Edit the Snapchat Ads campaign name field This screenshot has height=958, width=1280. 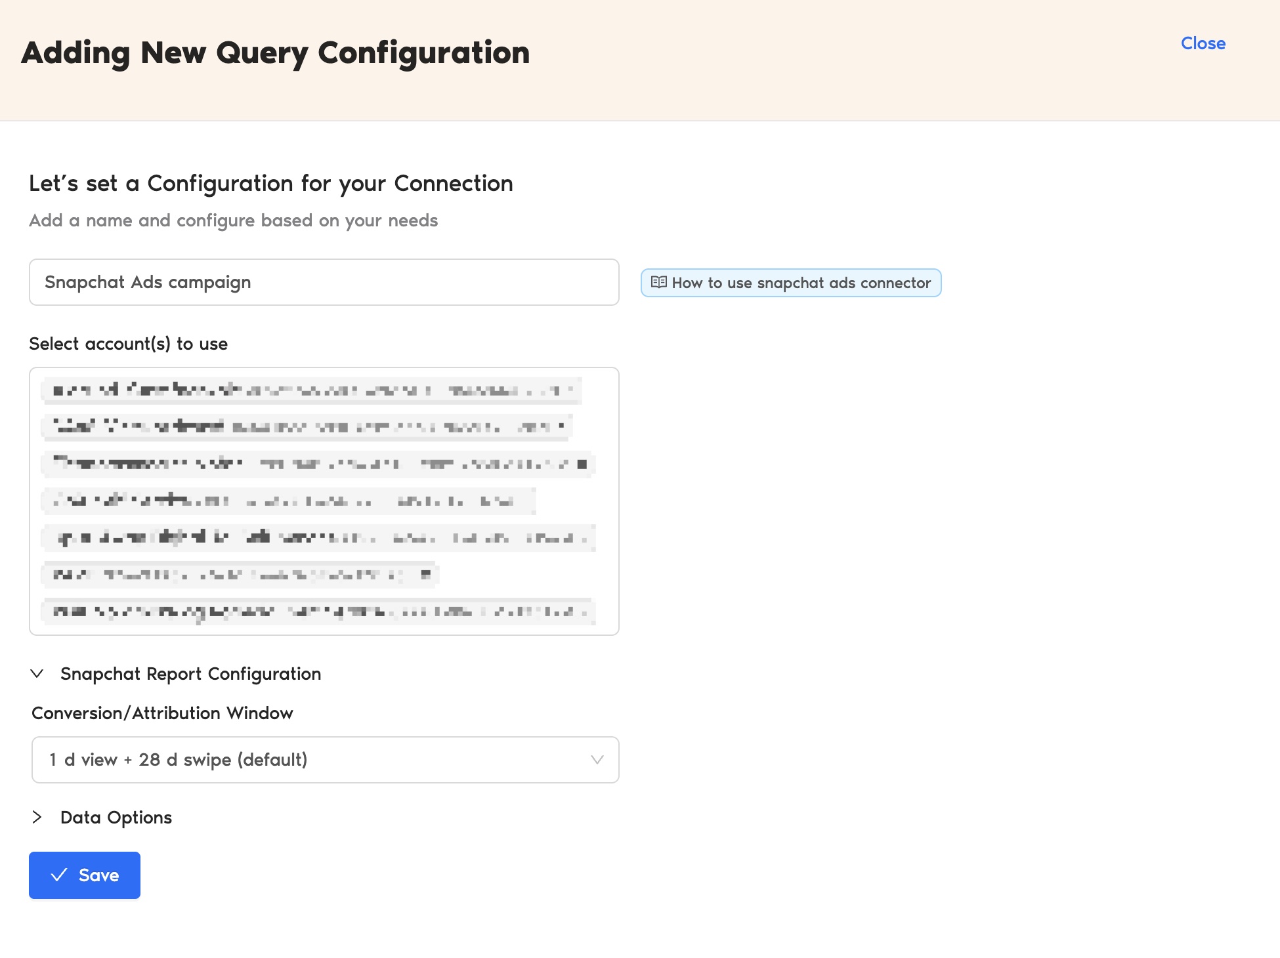324,282
